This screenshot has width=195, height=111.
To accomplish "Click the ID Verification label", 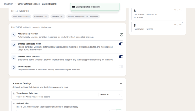I will point(24,67).
